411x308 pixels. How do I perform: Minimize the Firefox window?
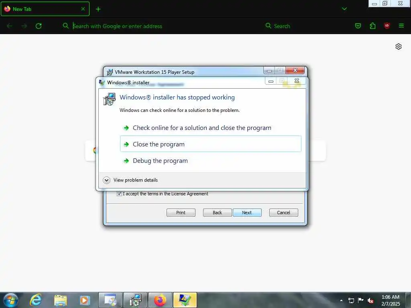tap(374, 3)
